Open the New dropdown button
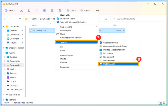This screenshot has width=168, height=106. tap(10, 11)
